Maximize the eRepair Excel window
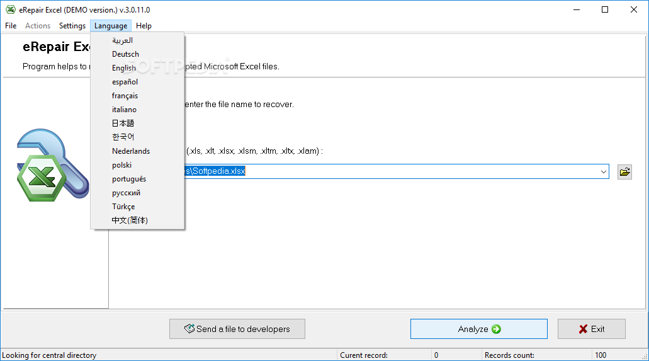This screenshot has width=649, height=361. pyautogui.click(x=605, y=9)
